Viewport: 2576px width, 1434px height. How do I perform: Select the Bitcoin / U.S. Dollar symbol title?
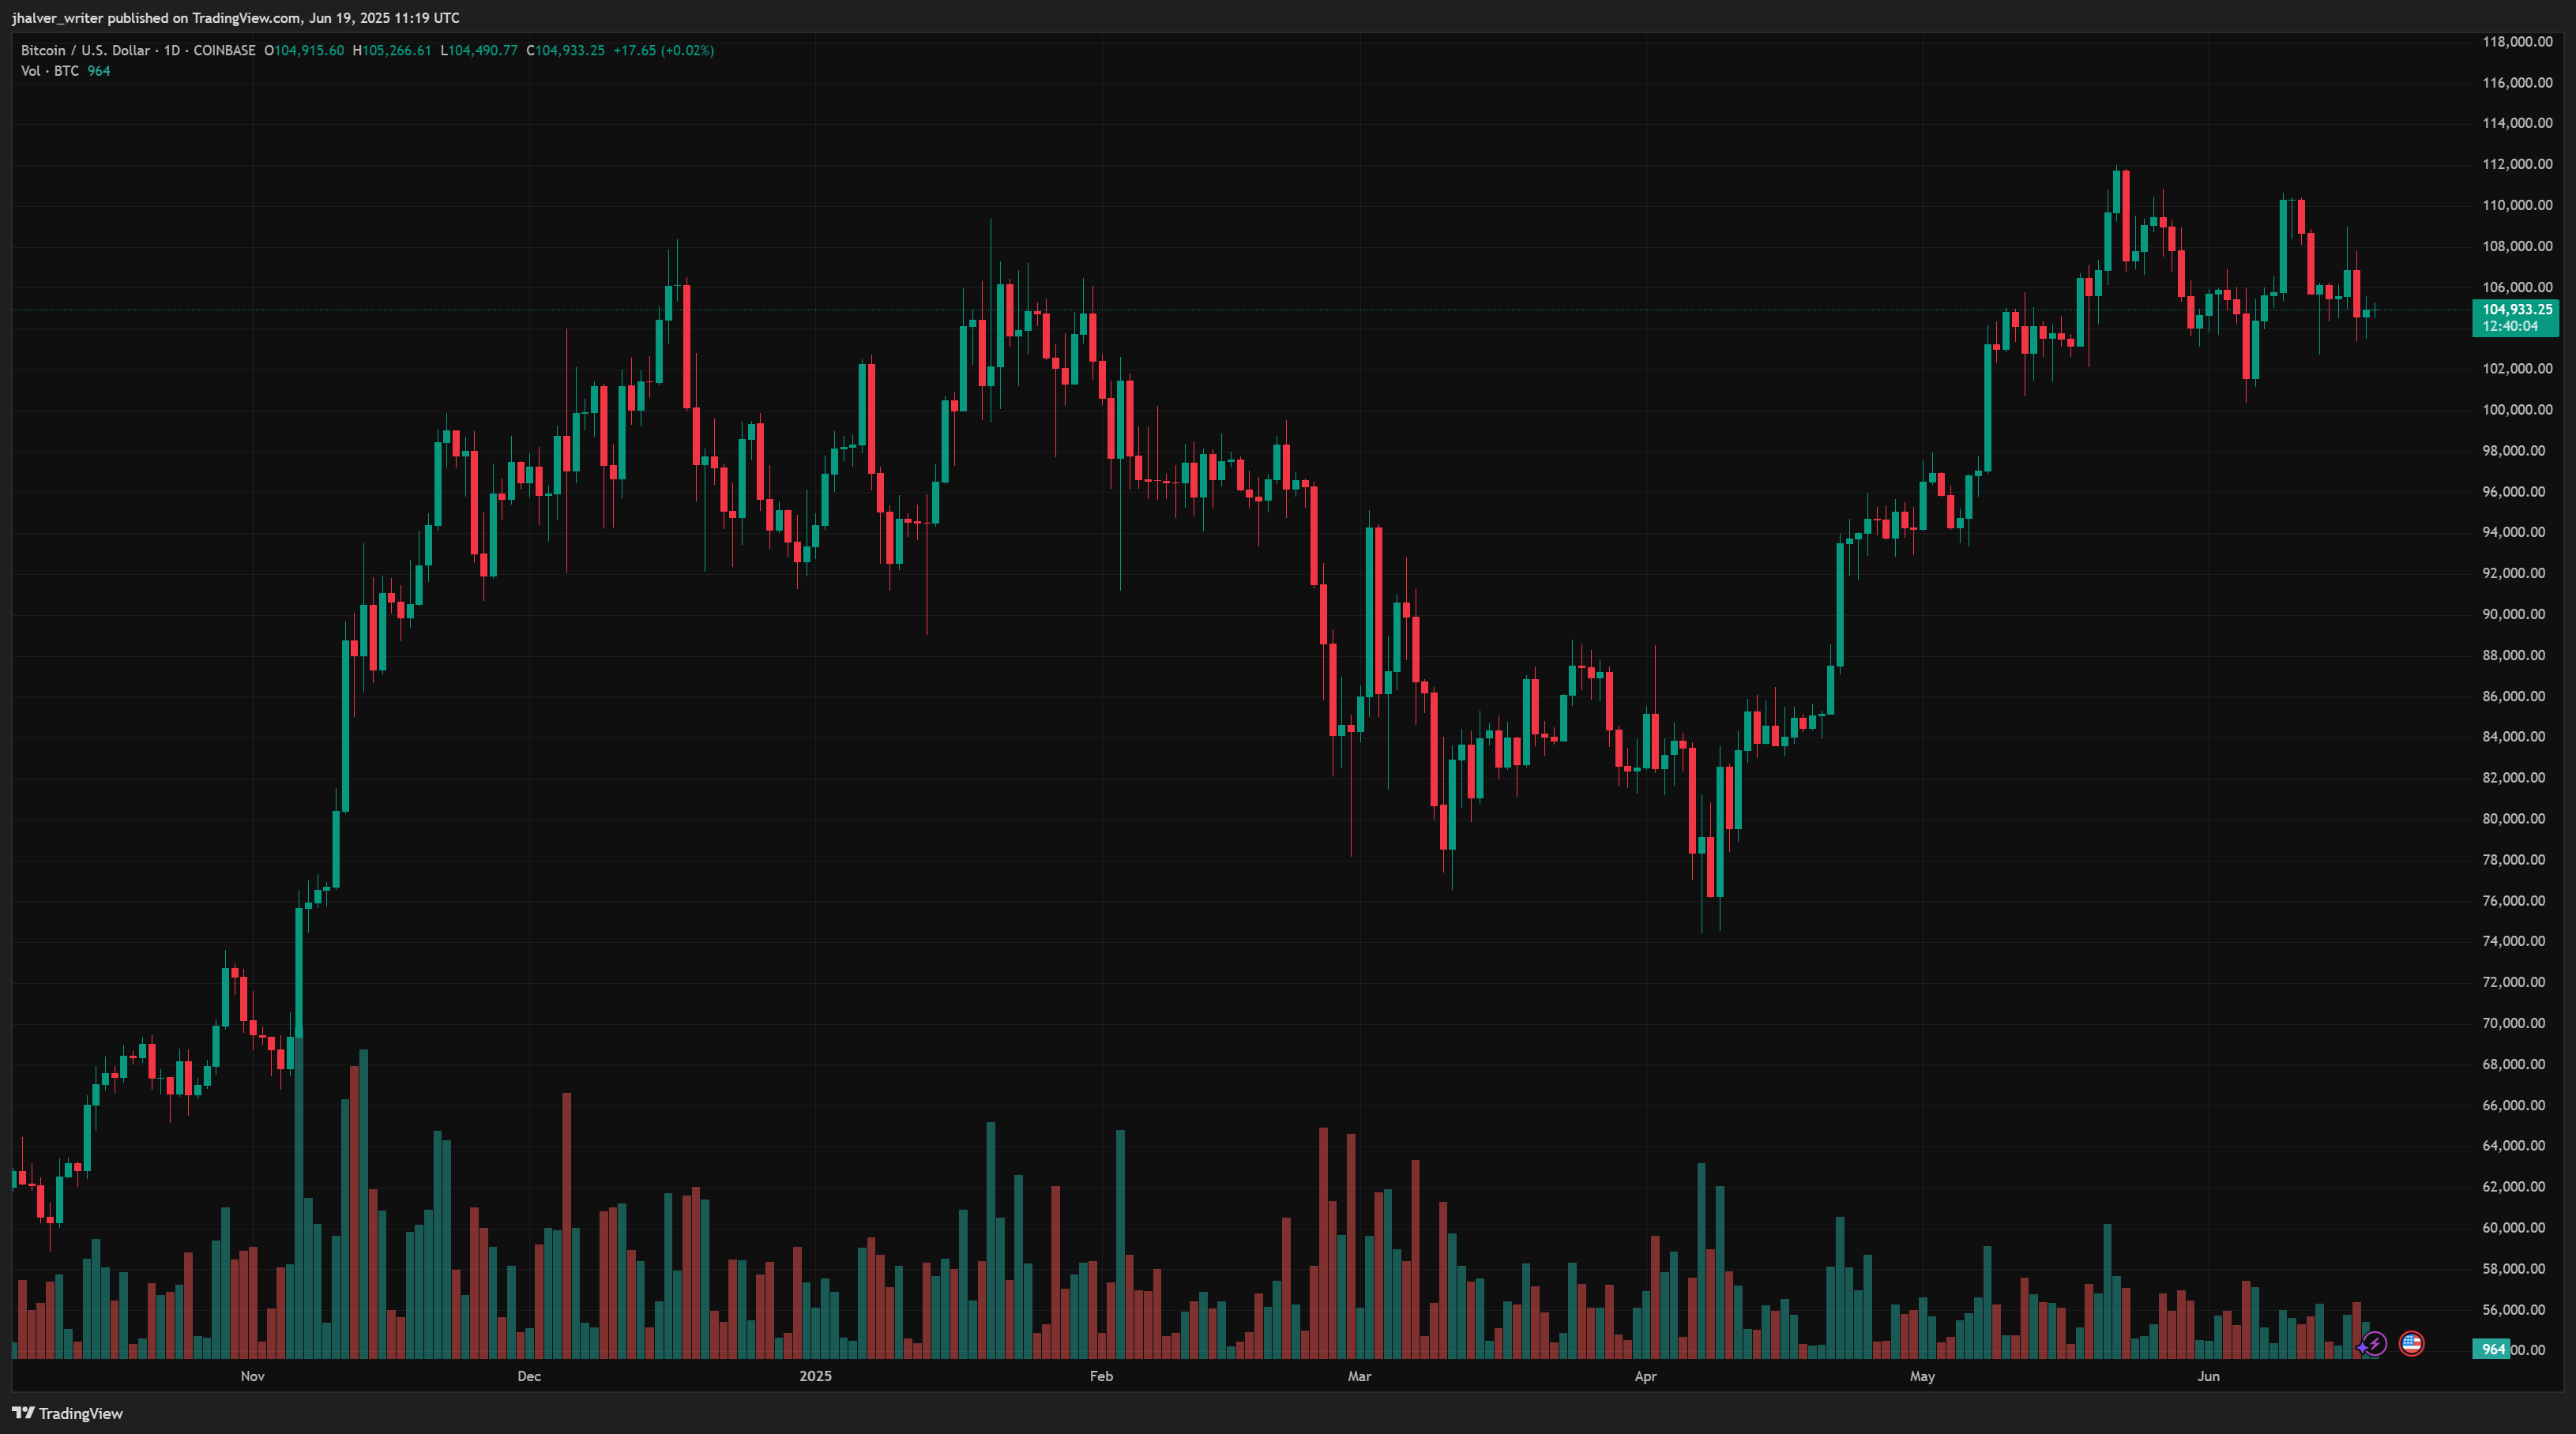click(x=85, y=50)
